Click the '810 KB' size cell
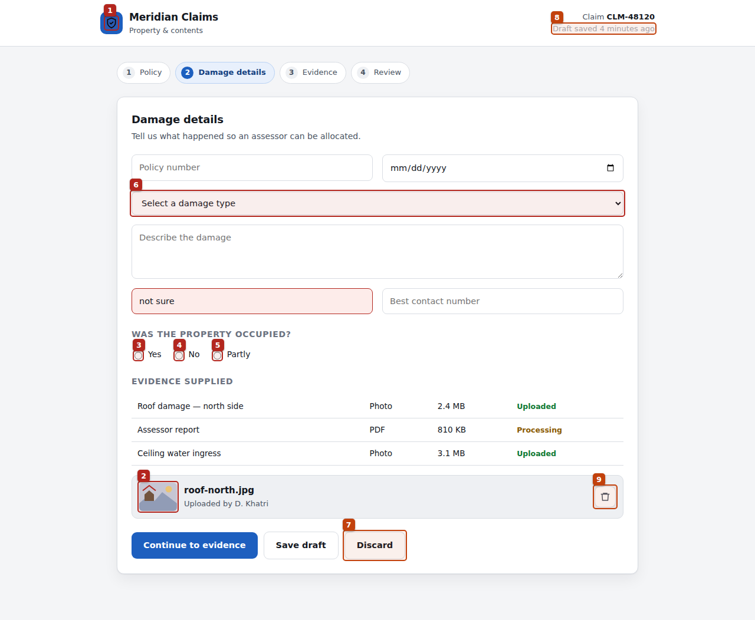755x620 pixels. coord(452,430)
